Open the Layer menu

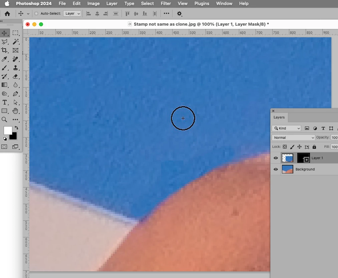112,3
